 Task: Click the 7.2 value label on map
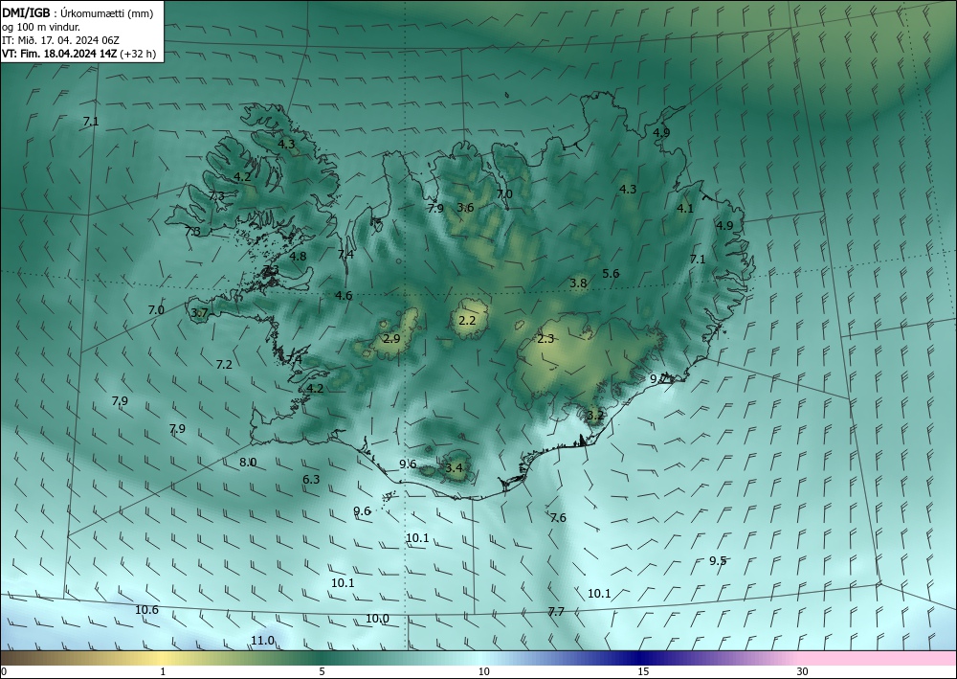224,365
